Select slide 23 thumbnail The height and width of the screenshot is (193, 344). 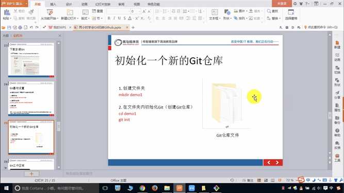point(31,60)
